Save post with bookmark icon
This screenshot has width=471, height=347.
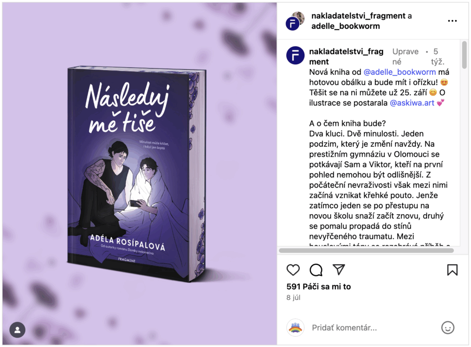pos(452,270)
